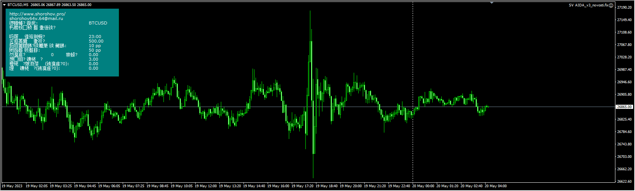Click the 27028.20 price scale label

click(x=624, y=57)
